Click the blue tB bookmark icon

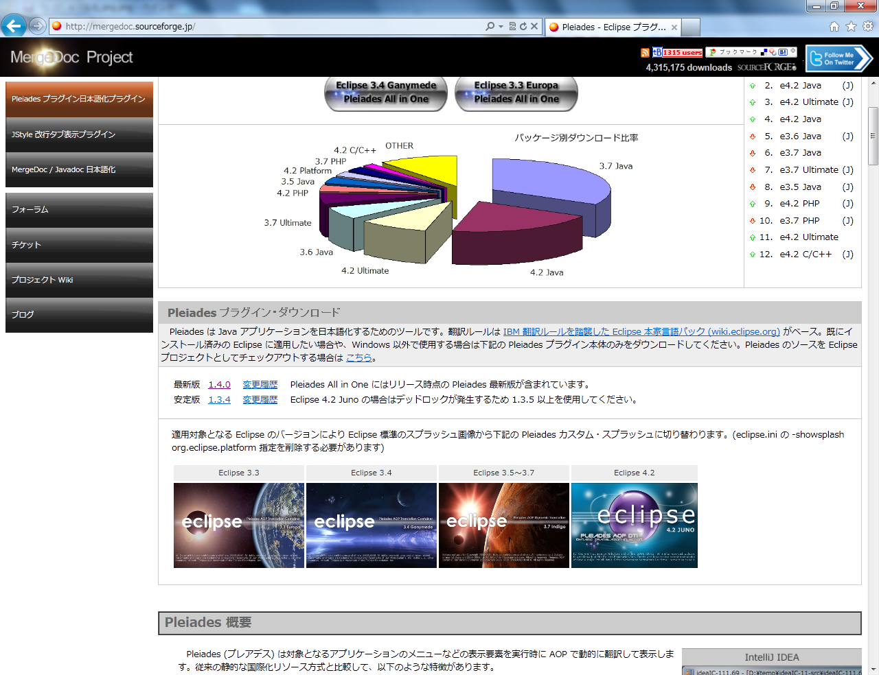[657, 52]
